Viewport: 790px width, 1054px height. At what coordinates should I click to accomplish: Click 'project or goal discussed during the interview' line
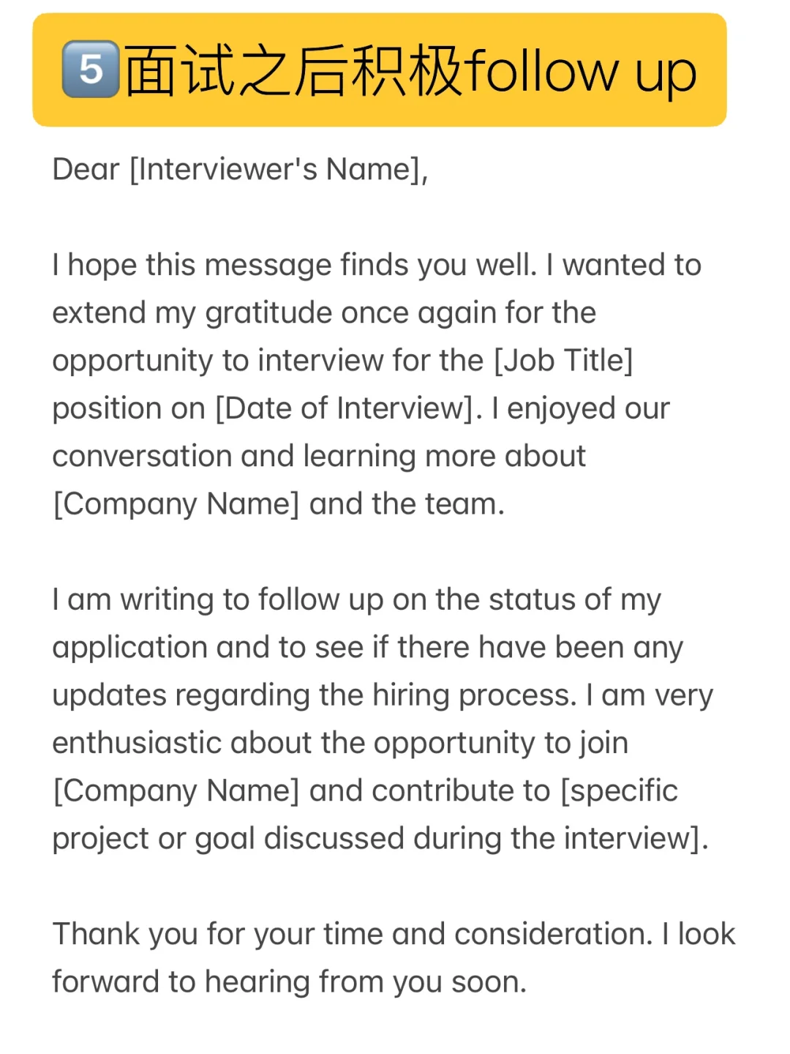(x=380, y=839)
